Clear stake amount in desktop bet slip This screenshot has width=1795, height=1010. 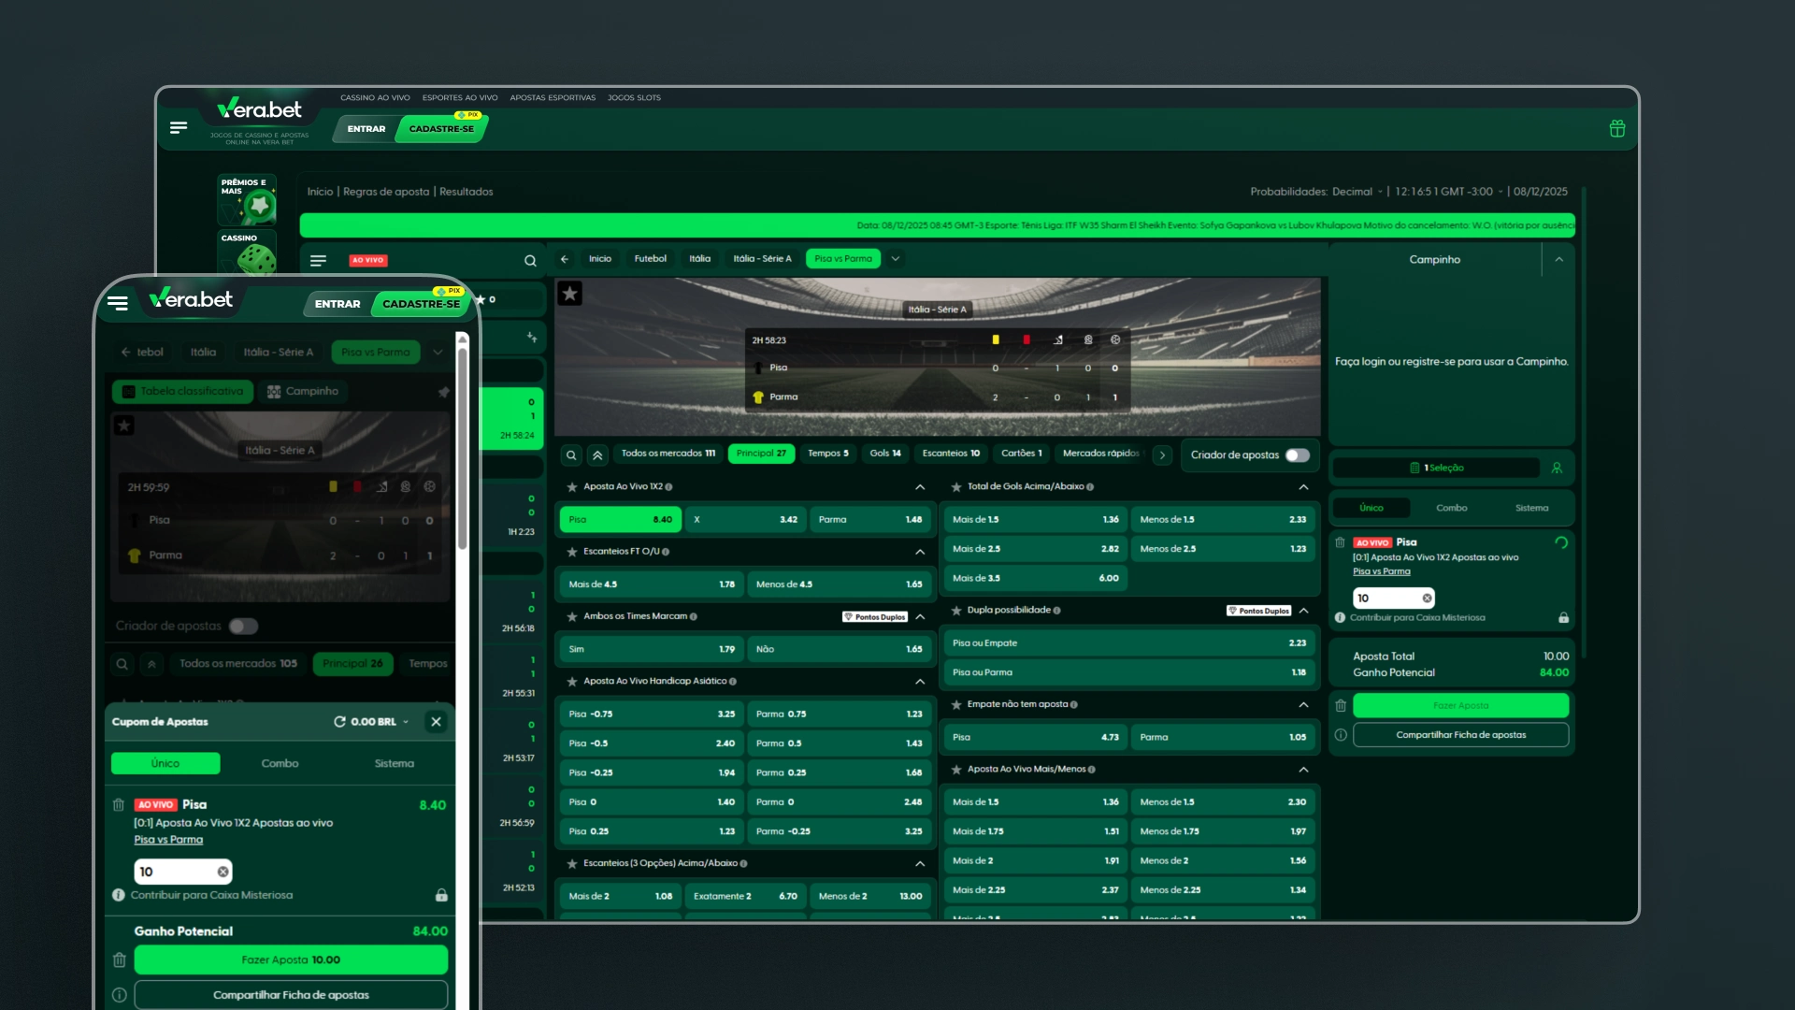click(x=1427, y=599)
